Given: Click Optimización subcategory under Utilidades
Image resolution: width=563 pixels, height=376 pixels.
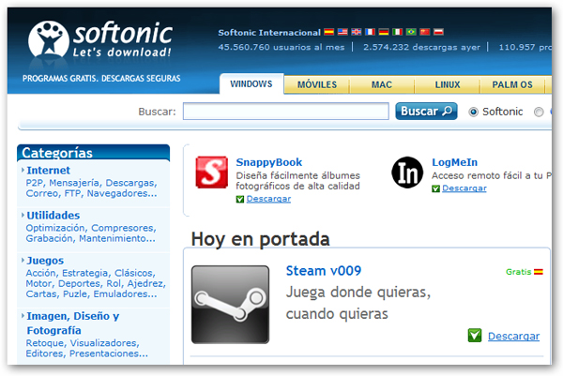Looking at the screenshot, I should (55, 228).
